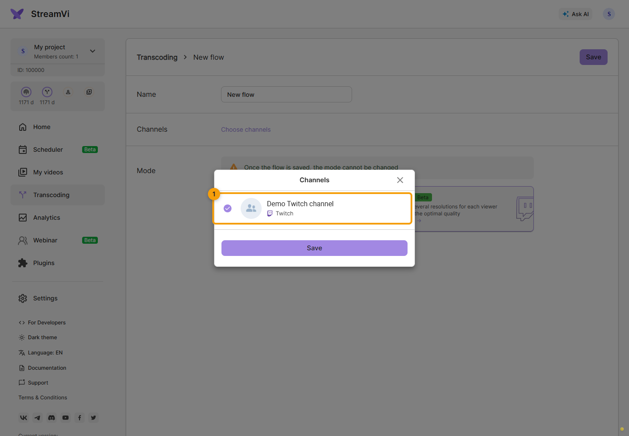Open the Twitter social link
Image resolution: width=629 pixels, height=436 pixels.
[x=93, y=418]
